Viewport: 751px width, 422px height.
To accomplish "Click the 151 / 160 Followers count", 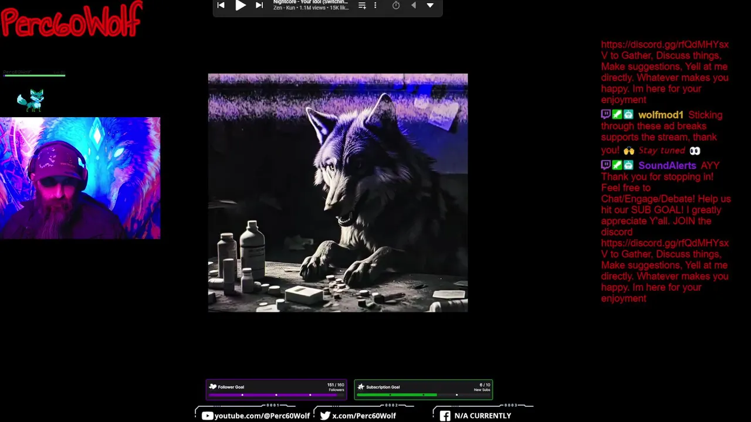I will point(336,387).
